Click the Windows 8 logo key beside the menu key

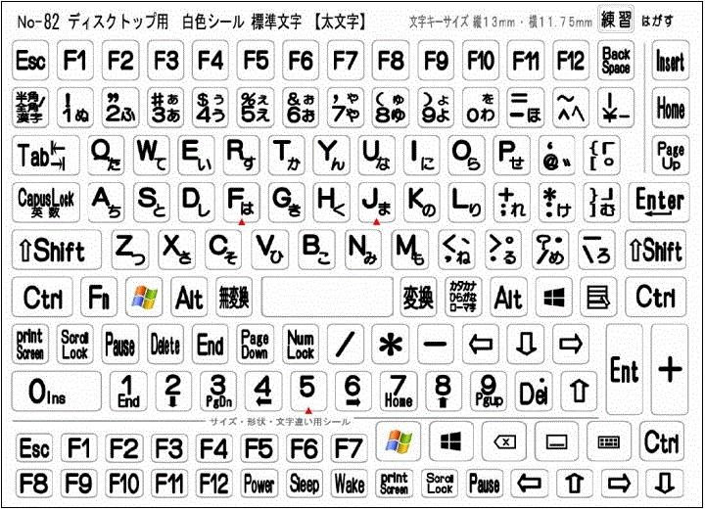(x=553, y=297)
